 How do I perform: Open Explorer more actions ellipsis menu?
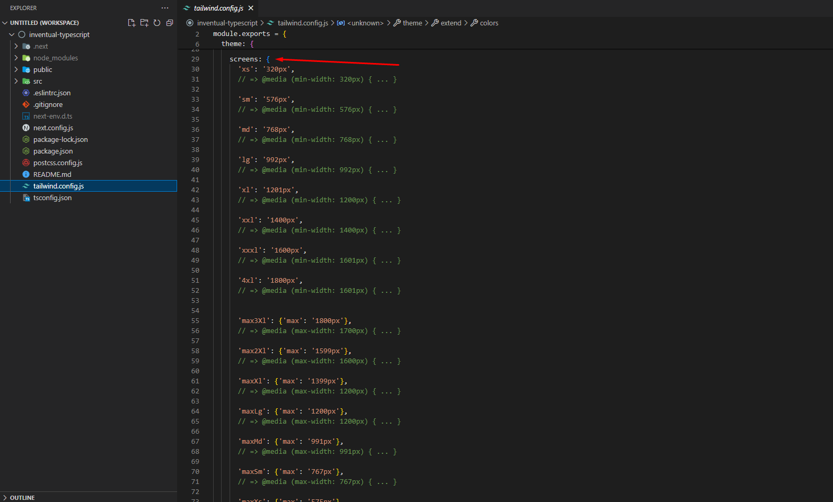tap(165, 8)
